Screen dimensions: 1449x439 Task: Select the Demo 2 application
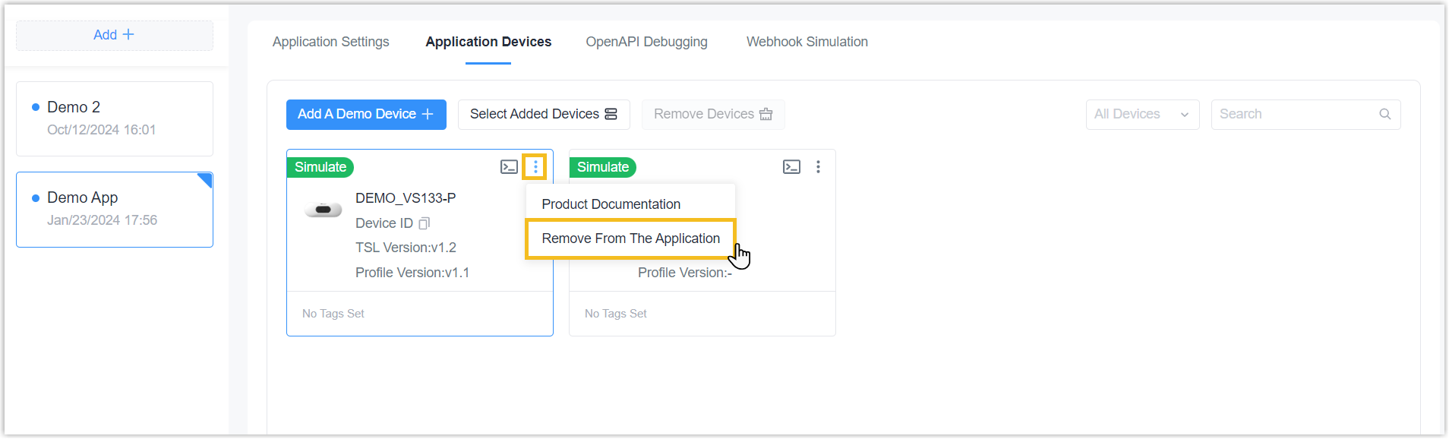click(114, 118)
